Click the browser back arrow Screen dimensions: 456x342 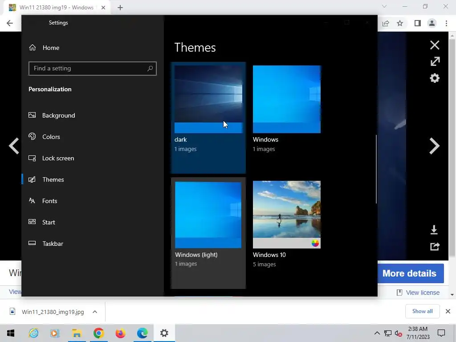[10, 23]
